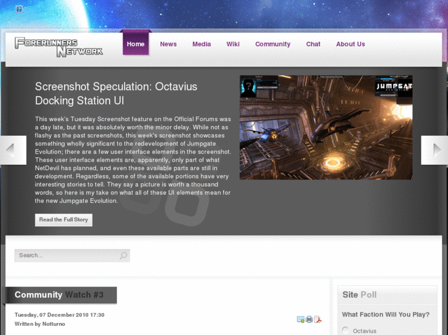Click the 'Tuesday, 07 December 2010 17:30' date
The height and width of the screenshot is (335, 448).
pos(59,315)
